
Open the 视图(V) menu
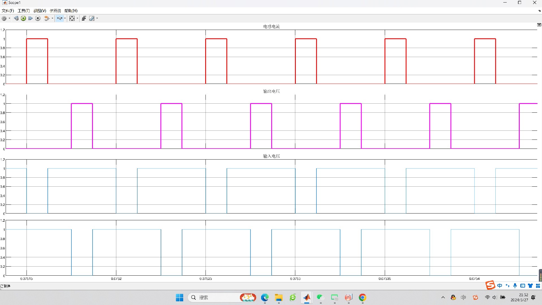(40, 11)
